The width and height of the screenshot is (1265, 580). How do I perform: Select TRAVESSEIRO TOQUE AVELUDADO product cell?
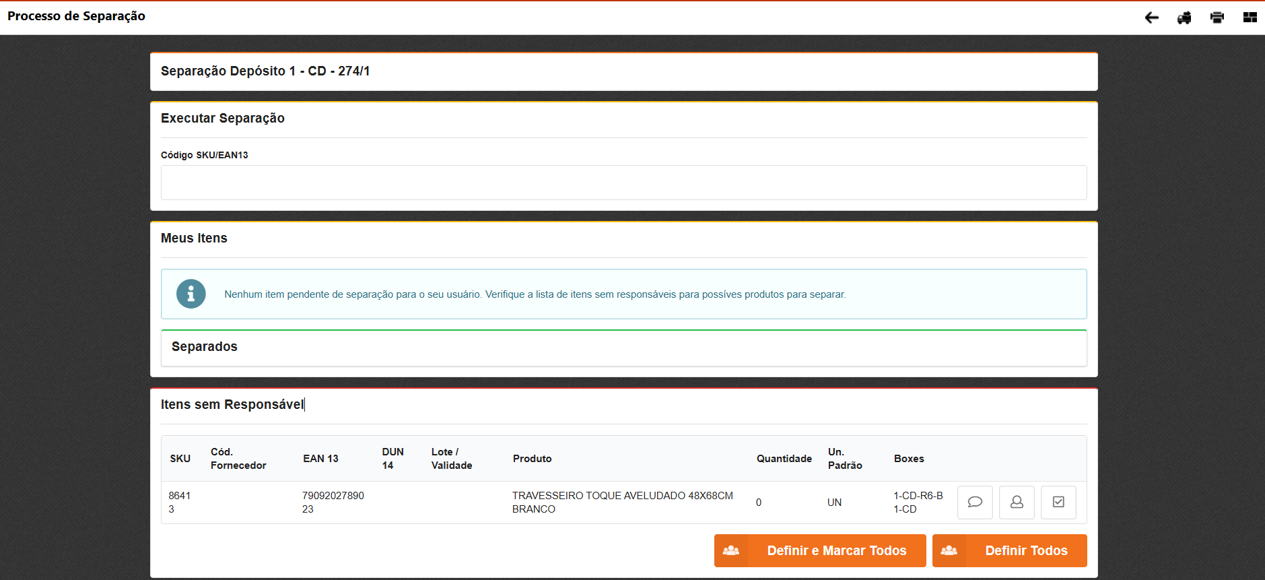pos(622,503)
